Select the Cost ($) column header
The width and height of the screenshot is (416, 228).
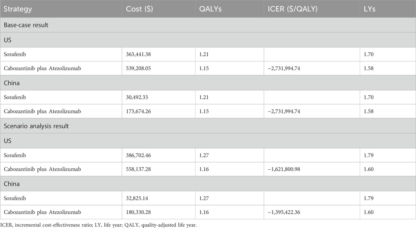[140, 9]
